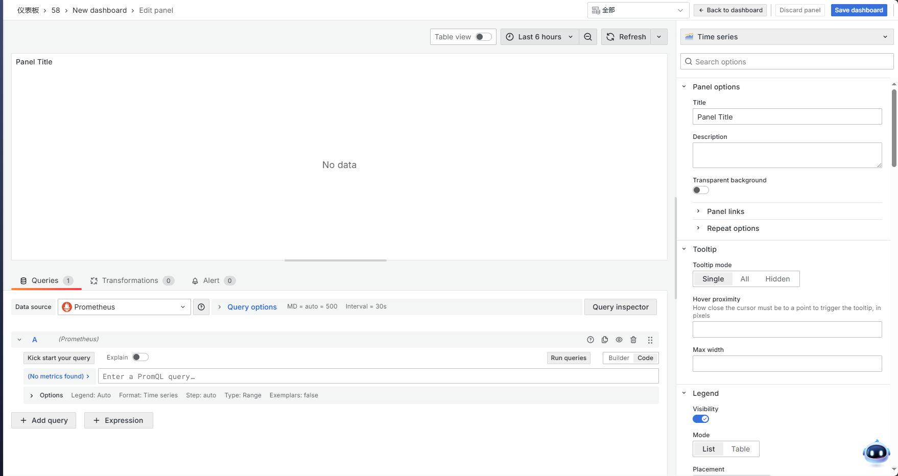Click the drag handle icon on query A

pos(650,340)
